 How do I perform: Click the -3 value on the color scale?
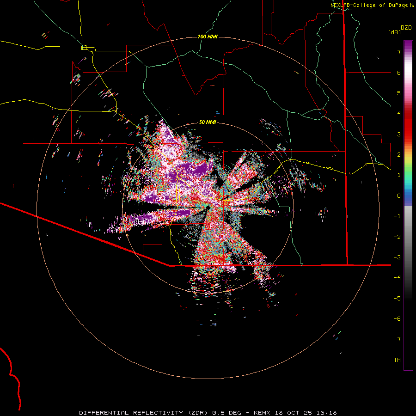pyautogui.click(x=397, y=257)
